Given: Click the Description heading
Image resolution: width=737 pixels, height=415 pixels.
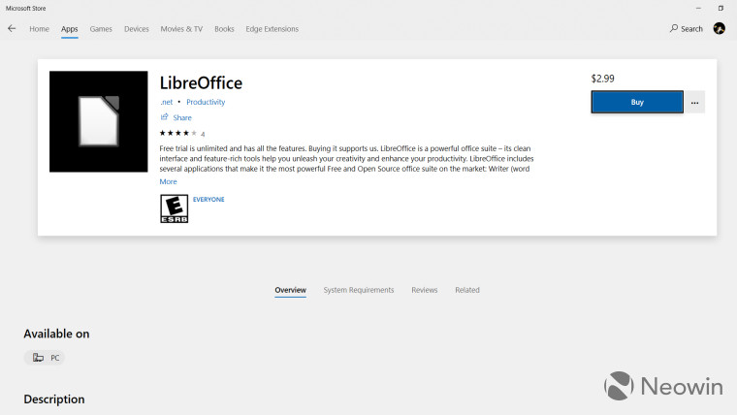Looking at the screenshot, I should coord(54,399).
